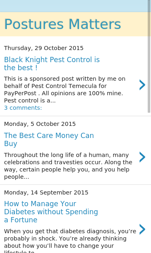Viewport: 151px width, 253px height.
Task: Click the 'Monday, 14 September 2015' date header
Action: [x=46, y=192]
